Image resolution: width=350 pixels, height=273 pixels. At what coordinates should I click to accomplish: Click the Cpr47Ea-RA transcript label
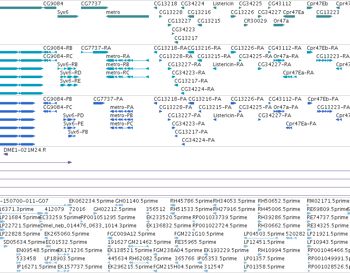pyautogui.click(x=299, y=73)
